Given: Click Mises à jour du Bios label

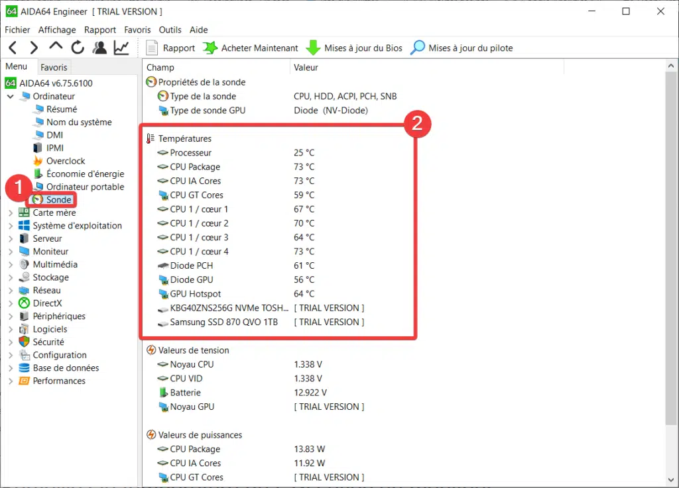Looking at the screenshot, I should [x=363, y=48].
